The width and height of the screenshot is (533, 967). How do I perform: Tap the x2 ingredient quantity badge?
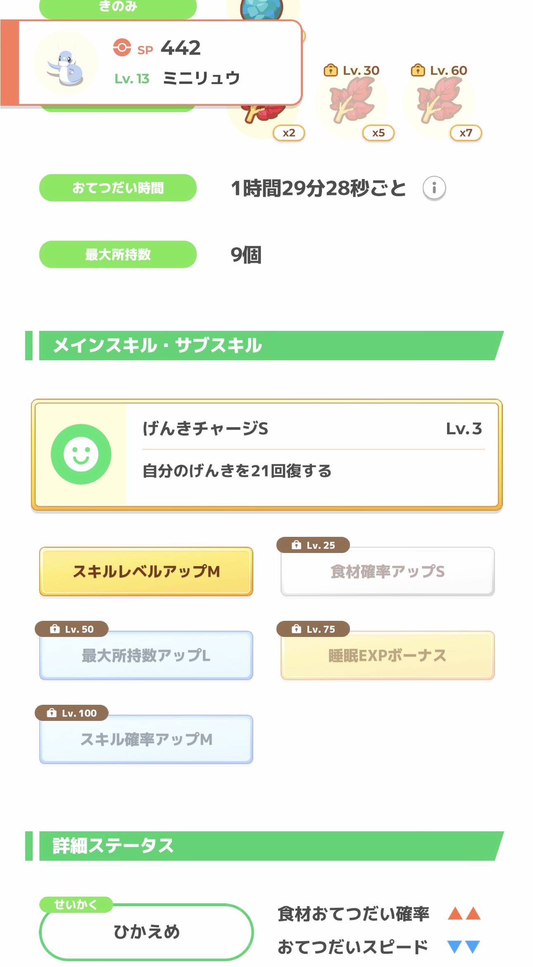[289, 133]
